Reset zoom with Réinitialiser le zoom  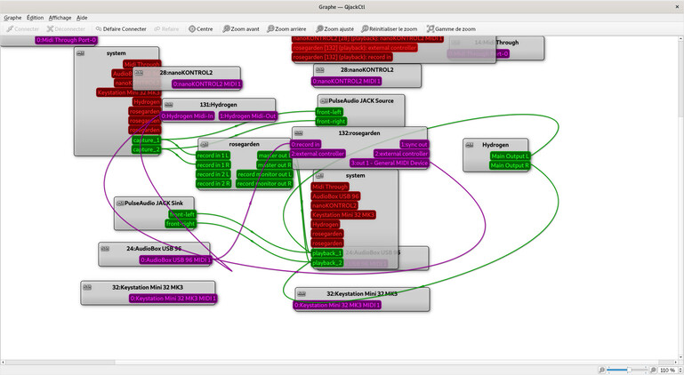pos(390,28)
